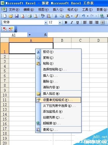Select the Cut scissors icon in the toolbar

(x=56, y=16)
